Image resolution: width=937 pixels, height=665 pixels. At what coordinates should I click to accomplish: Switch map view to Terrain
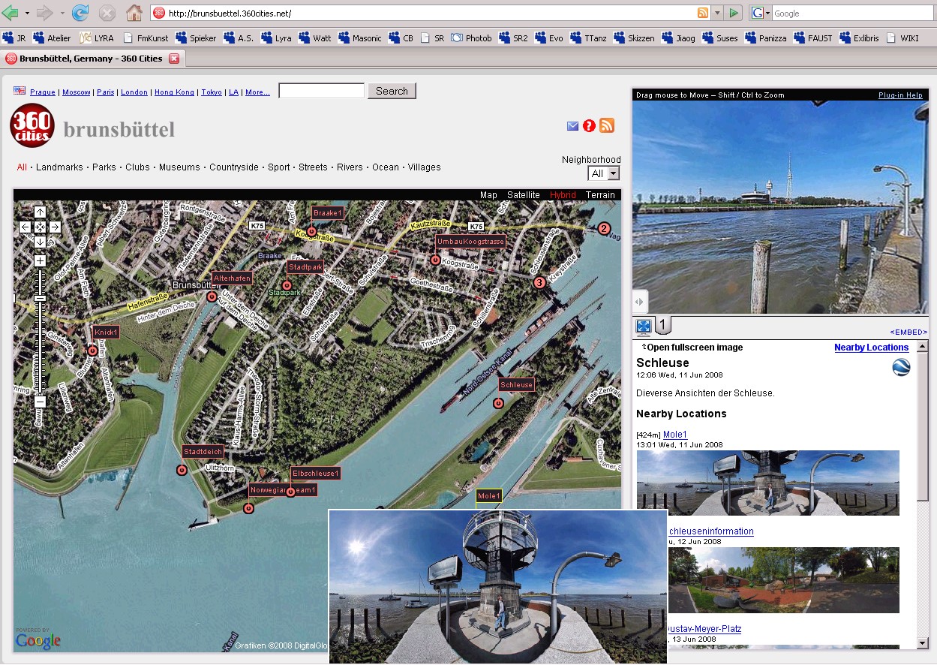pos(600,195)
